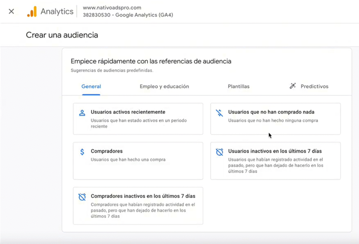This screenshot has height=244, width=359.
Task: Click the crossed alarm icon beside Usuarios inactivos
Action: [219, 152]
